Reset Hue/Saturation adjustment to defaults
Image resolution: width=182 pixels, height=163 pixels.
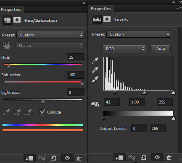point(54,158)
